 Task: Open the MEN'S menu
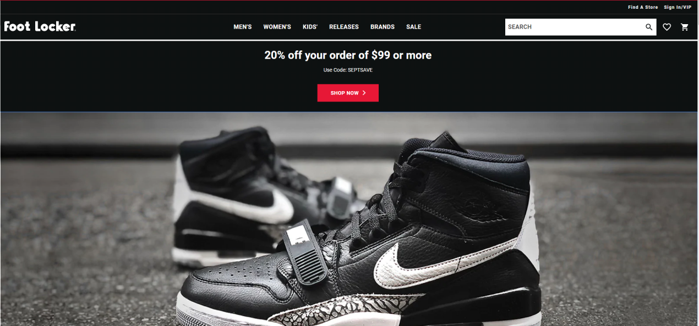pyautogui.click(x=243, y=27)
